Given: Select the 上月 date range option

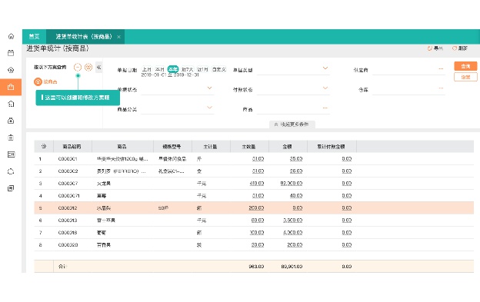Looking at the screenshot, I should click(147, 69).
